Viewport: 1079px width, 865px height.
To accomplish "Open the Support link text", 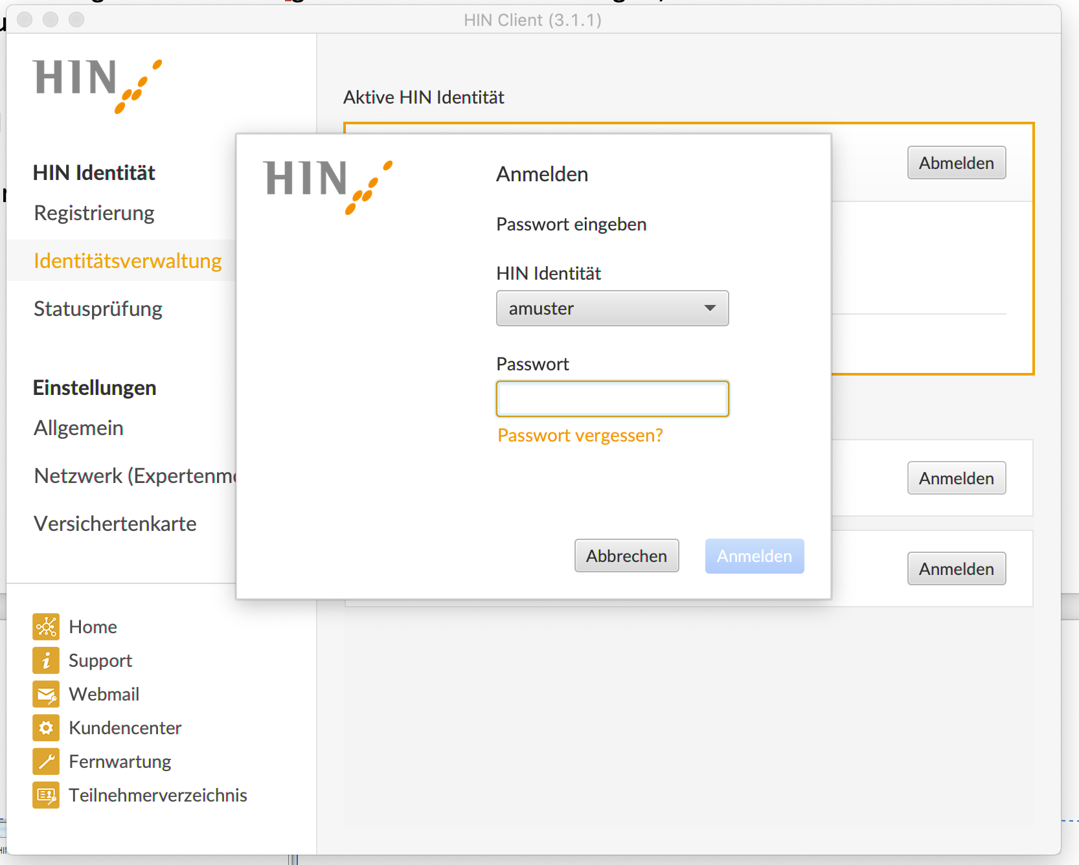I will [x=100, y=660].
